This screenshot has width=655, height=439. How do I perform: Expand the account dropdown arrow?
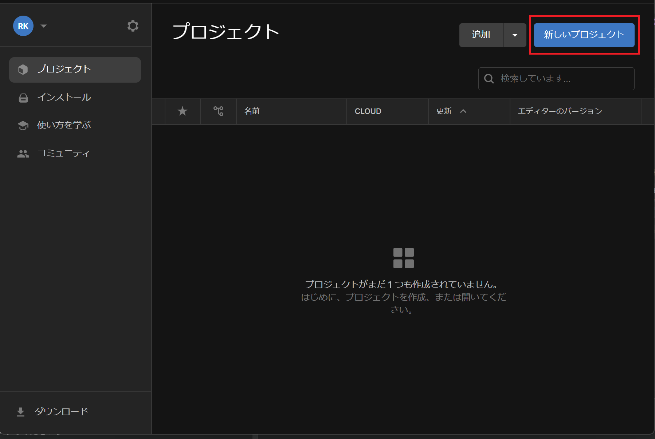click(x=44, y=26)
